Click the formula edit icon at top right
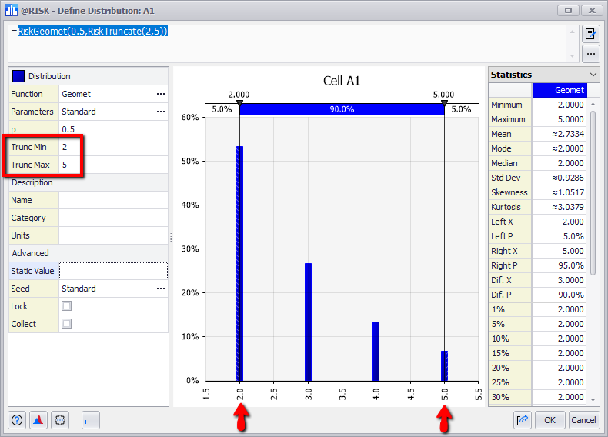This screenshot has height=437, width=608. pyautogui.click(x=590, y=34)
